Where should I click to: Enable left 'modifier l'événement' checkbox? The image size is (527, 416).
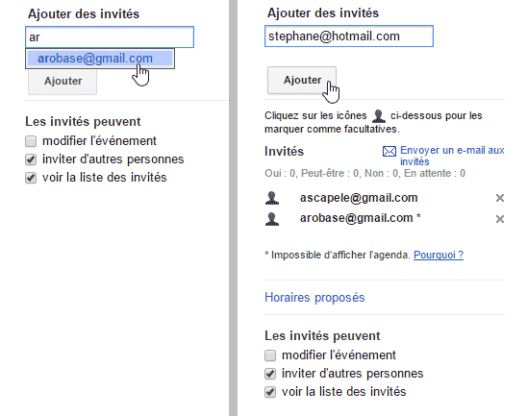click(31, 141)
